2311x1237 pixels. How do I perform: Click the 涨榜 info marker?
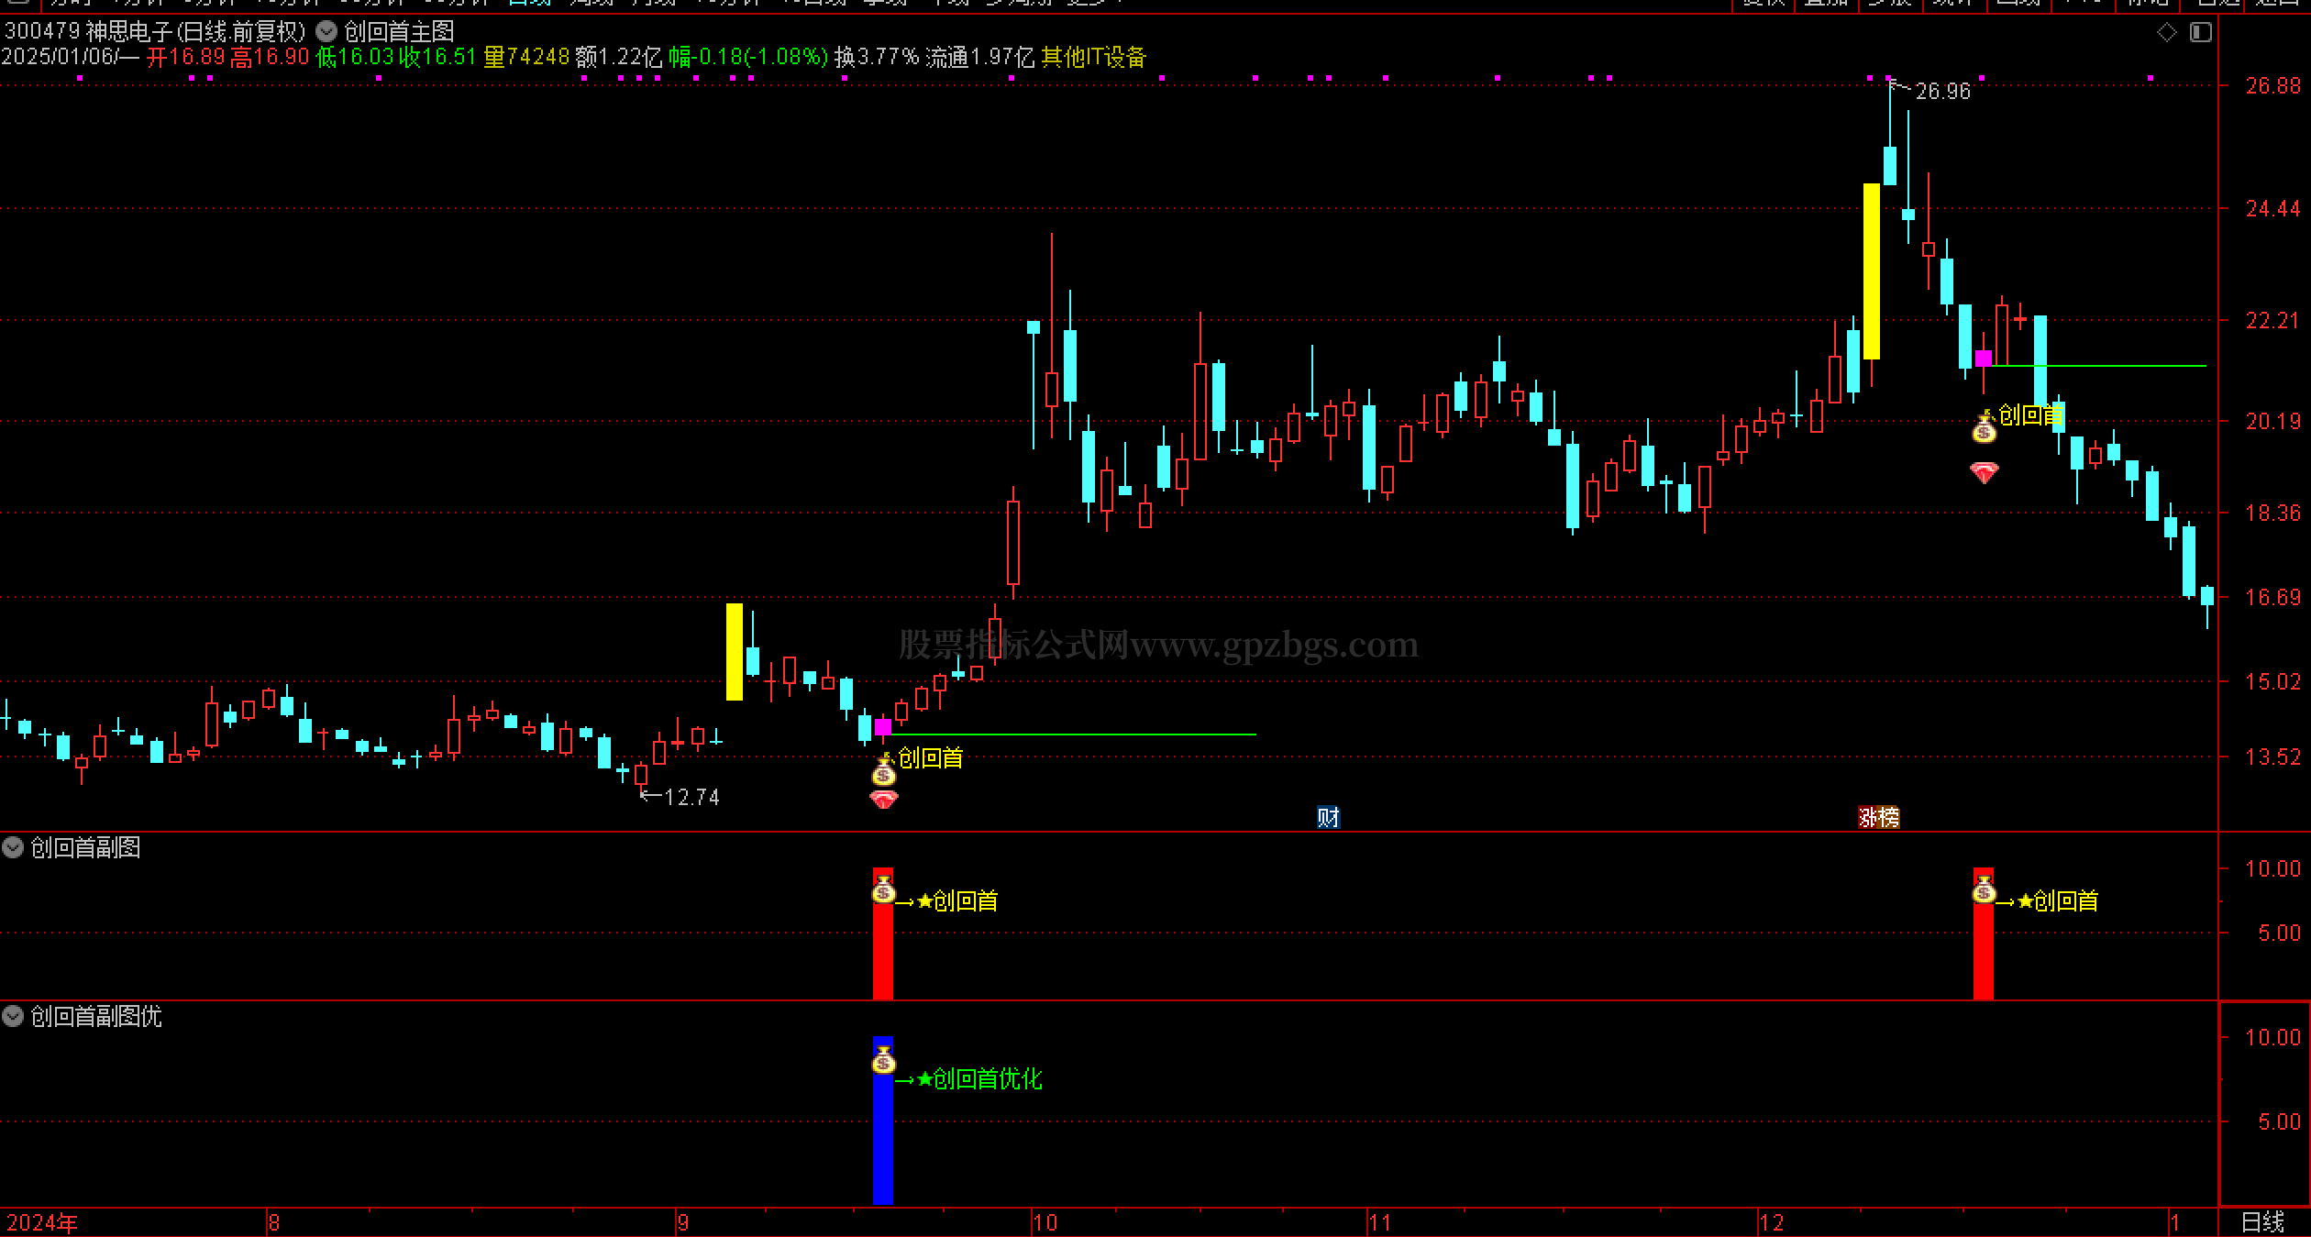pyautogui.click(x=1878, y=816)
